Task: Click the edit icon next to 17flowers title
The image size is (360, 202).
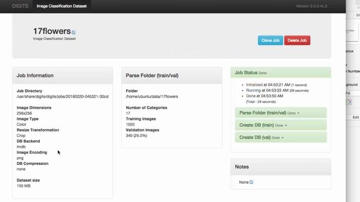Action: [74, 33]
